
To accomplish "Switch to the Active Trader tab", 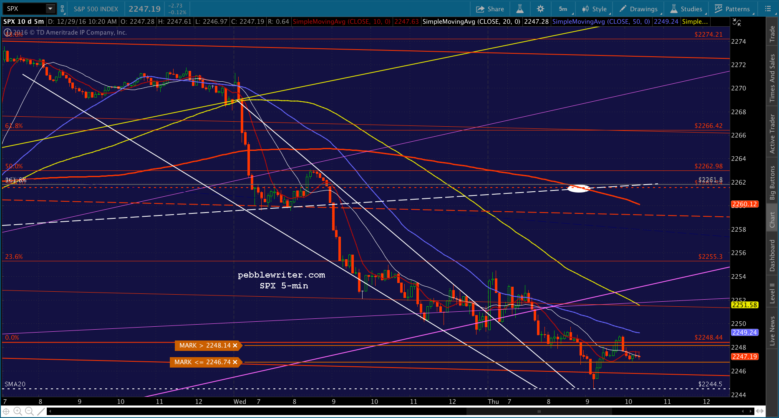I will 772,134.
